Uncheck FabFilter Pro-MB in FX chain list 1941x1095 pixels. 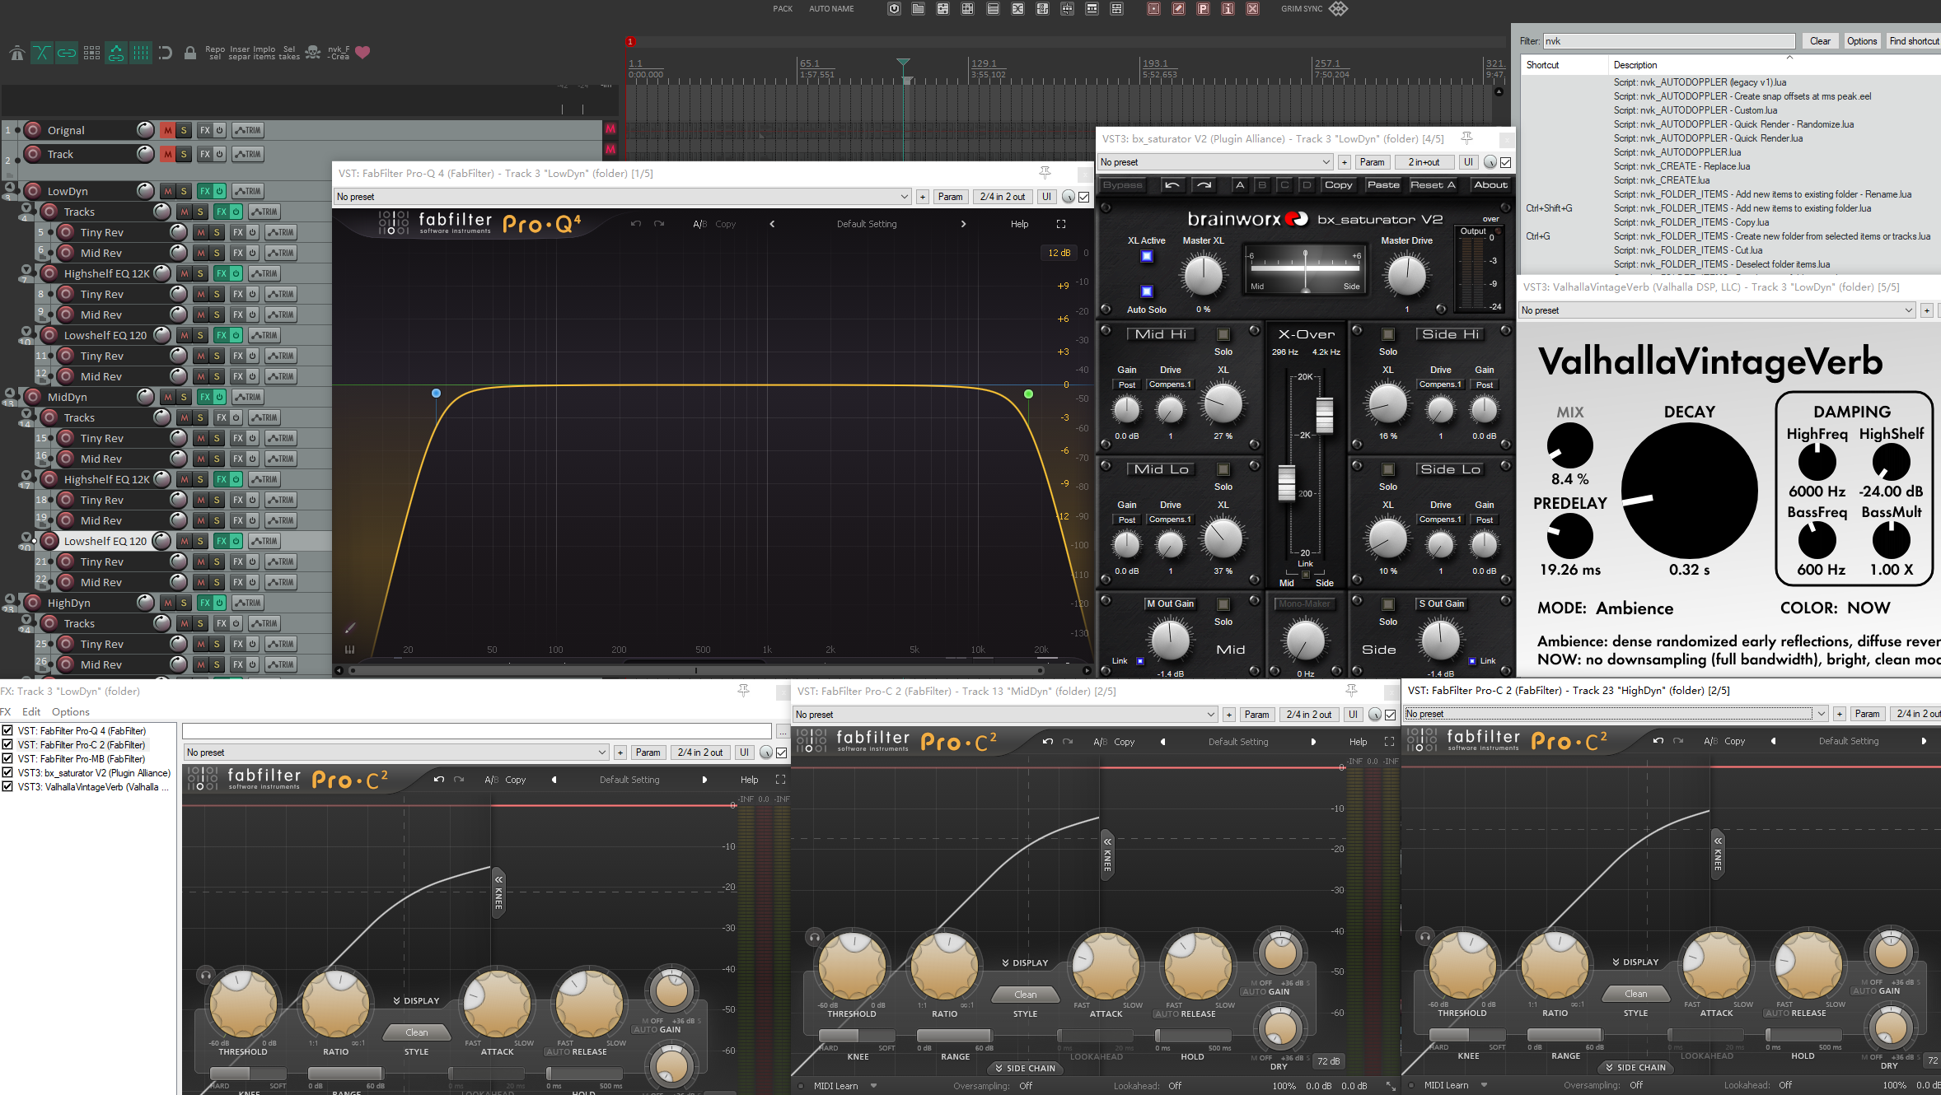click(x=7, y=758)
